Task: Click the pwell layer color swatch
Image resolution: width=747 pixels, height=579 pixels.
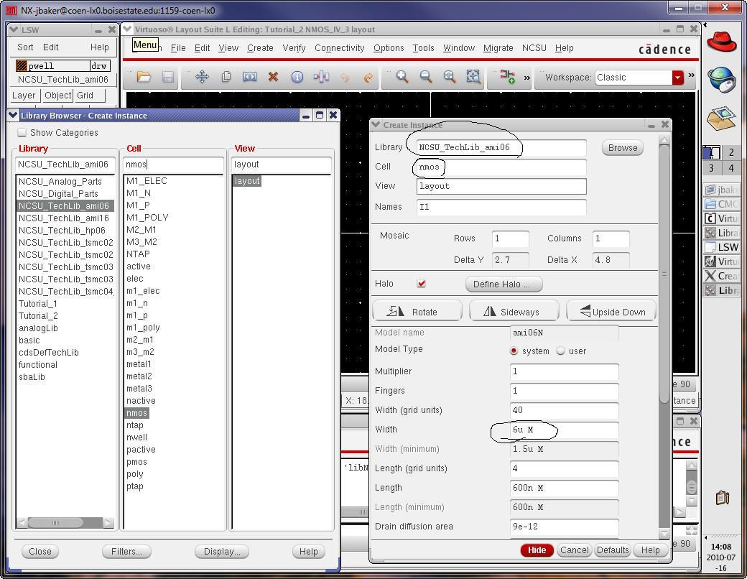Action: [x=22, y=66]
